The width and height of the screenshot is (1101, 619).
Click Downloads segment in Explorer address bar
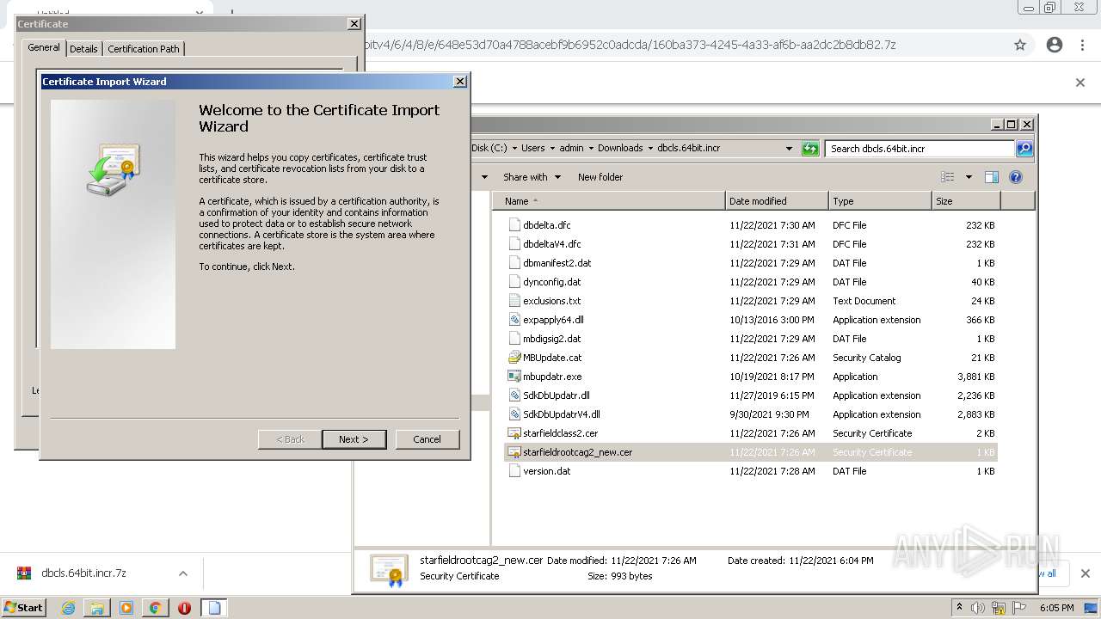(x=620, y=149)
